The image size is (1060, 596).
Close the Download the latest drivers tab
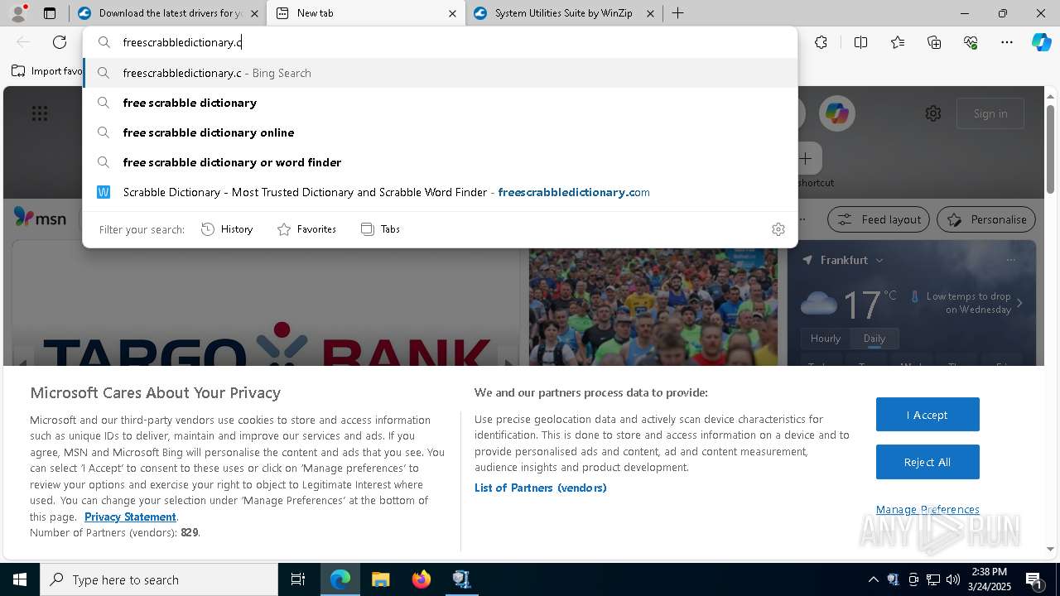click(254, 13)
